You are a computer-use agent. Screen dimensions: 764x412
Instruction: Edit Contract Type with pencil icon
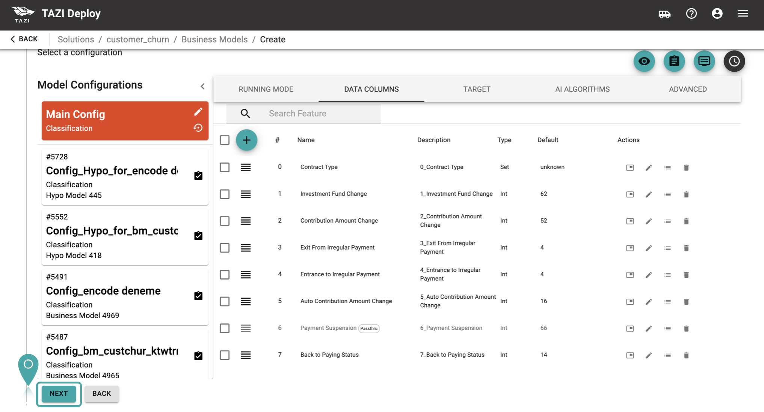(x=649, y=167)
